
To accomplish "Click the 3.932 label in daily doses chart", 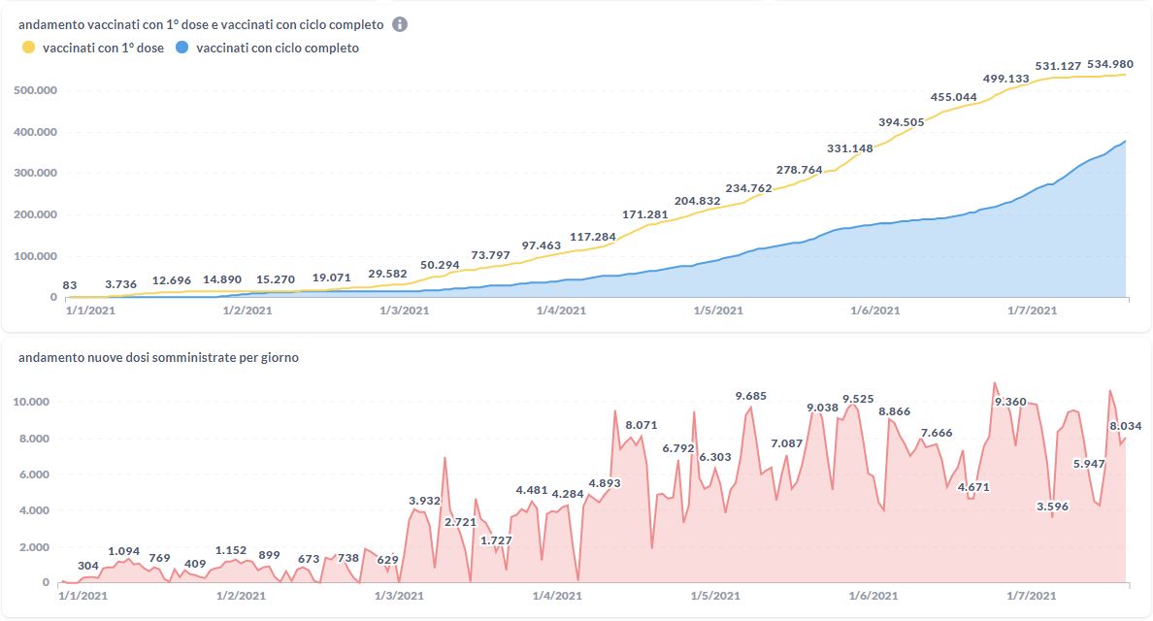I will [425, 501].
